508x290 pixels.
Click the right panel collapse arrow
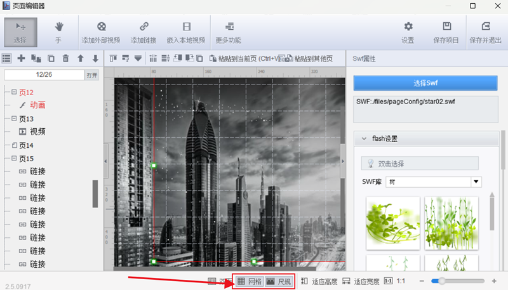point(343,161)
